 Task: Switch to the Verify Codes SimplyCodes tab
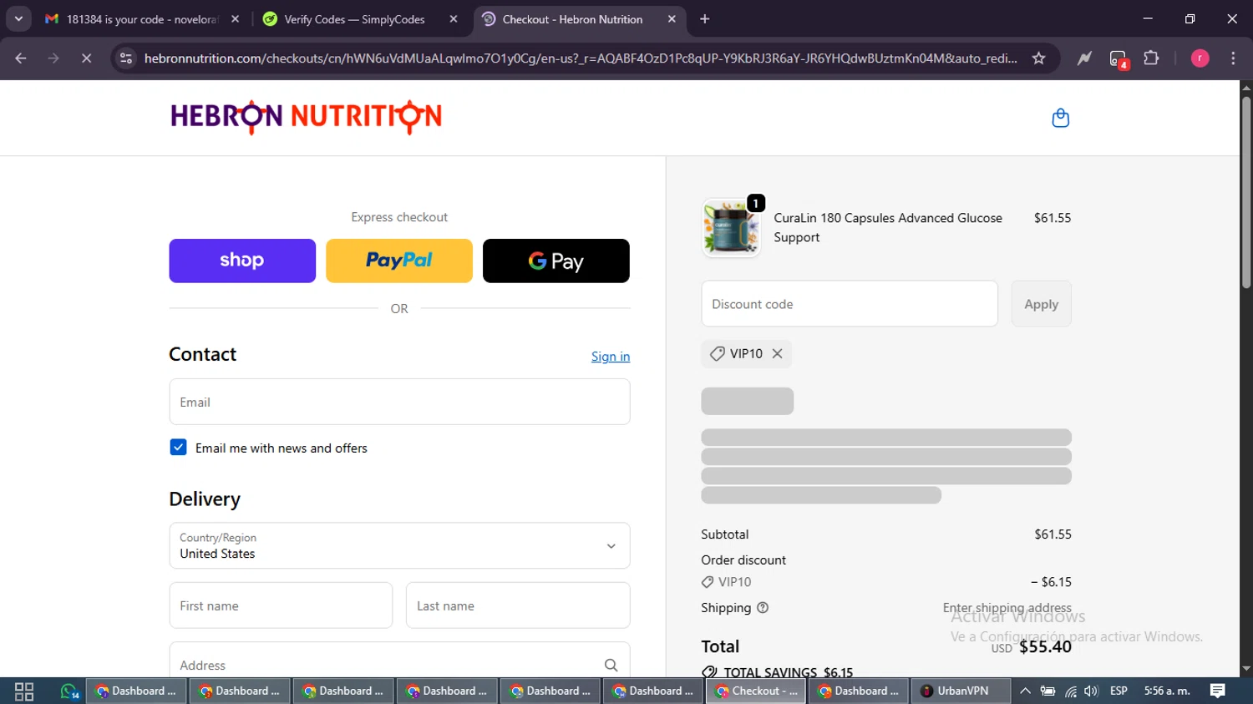coord(359,19)
